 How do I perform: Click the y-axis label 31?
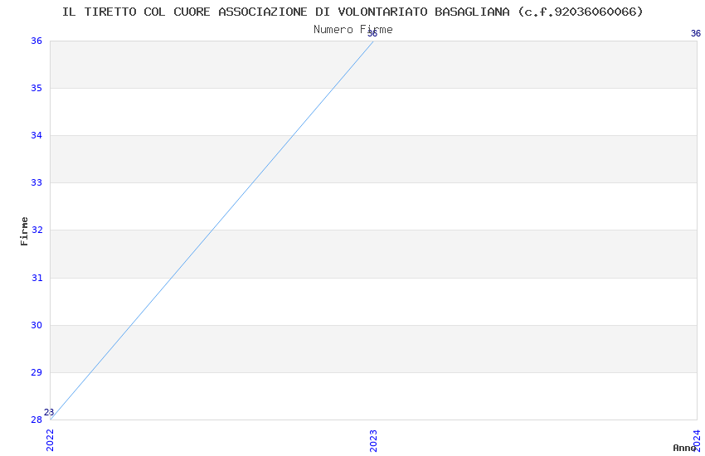(36, 278)
